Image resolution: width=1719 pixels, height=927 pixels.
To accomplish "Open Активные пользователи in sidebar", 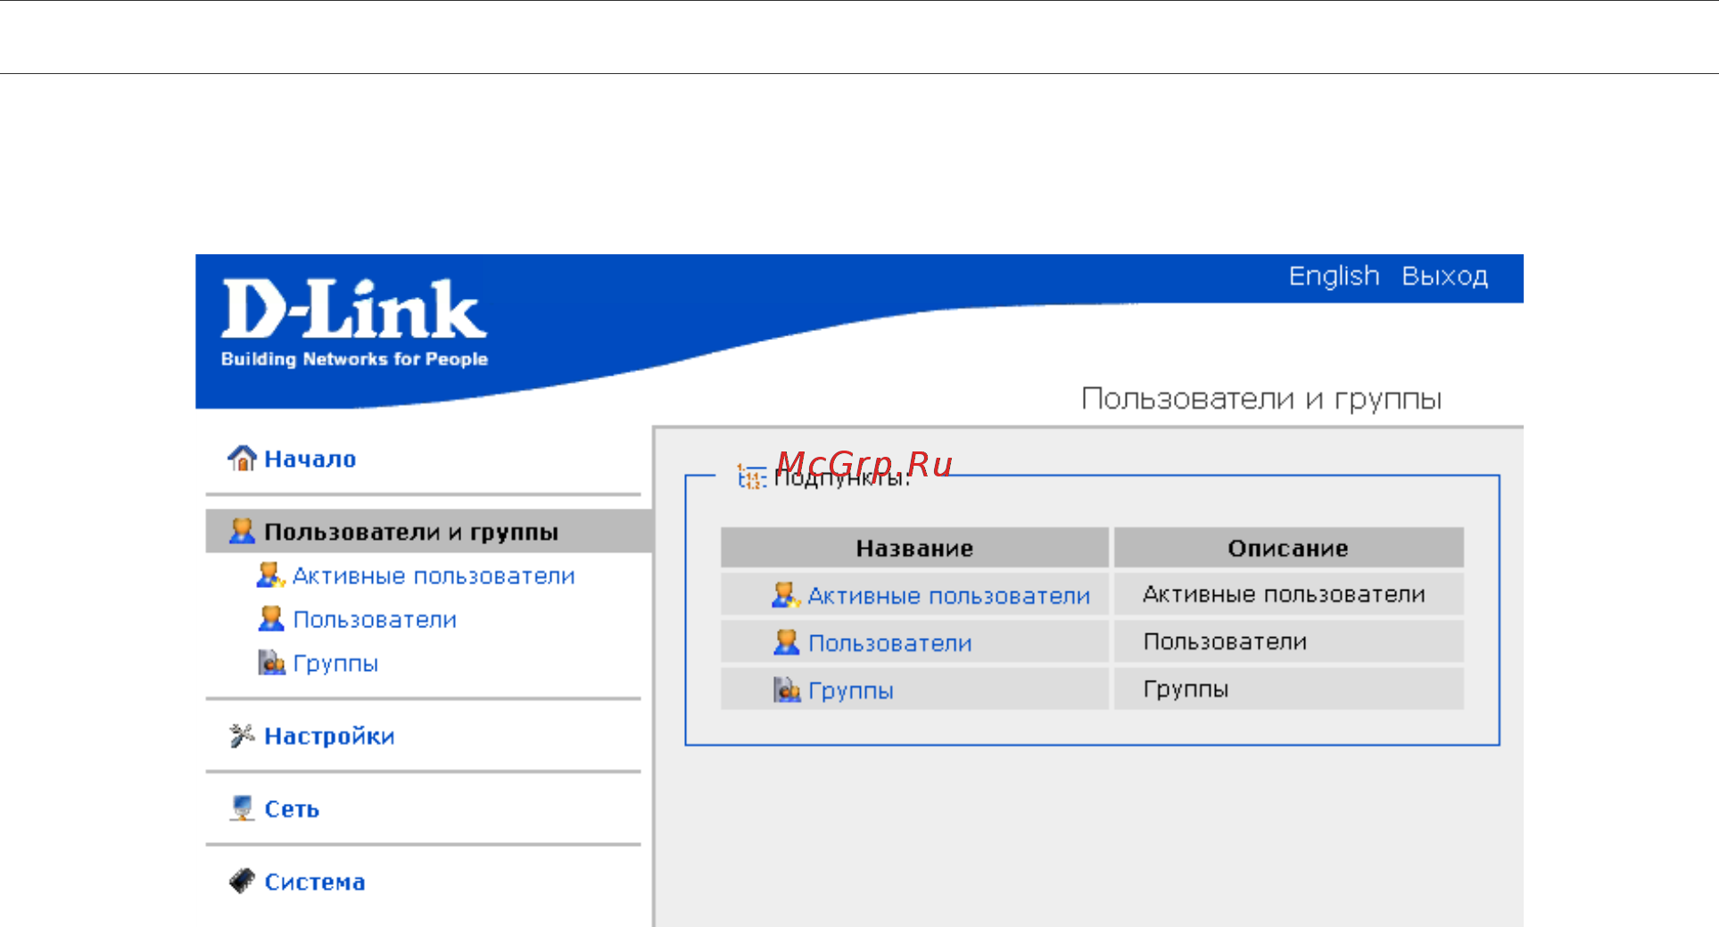I will pyautogui.click(x=434, y=575).
